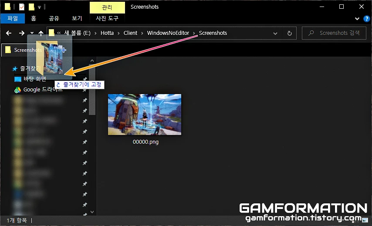Screen dimensions: 372x226
Task: Click the magnifier icon in search box
Action: (311, 33)
